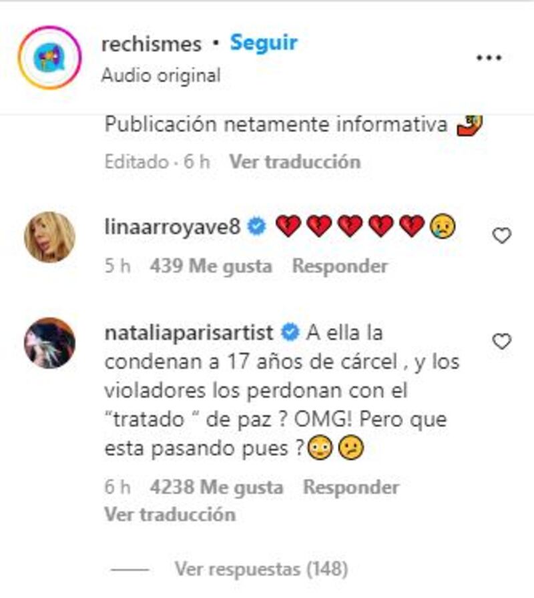Open linaarroyave8 username link
534x598 pixels.
tap(172, 227)
